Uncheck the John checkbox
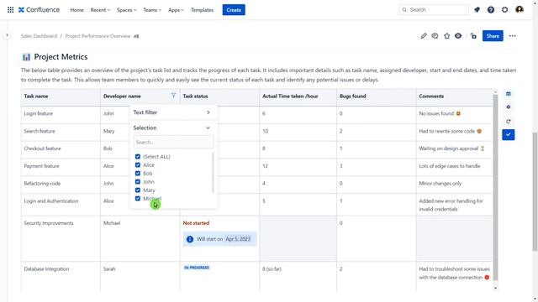This screenshot has width=538, height=302. point(138,182)
